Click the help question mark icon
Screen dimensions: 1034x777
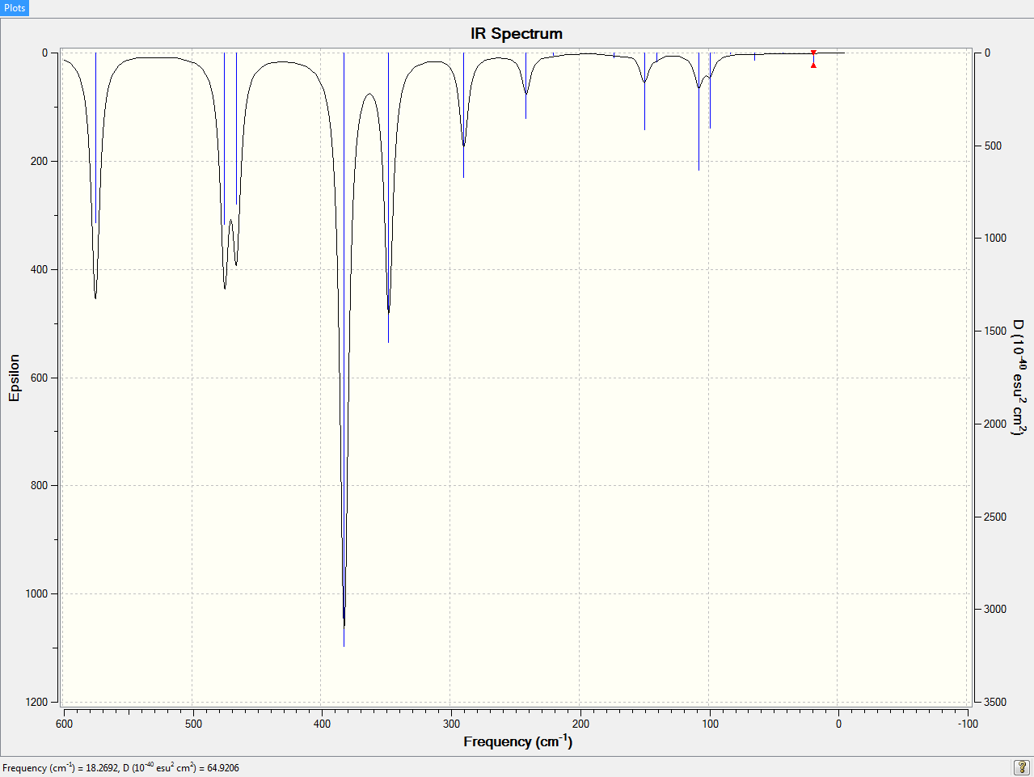1022,767
